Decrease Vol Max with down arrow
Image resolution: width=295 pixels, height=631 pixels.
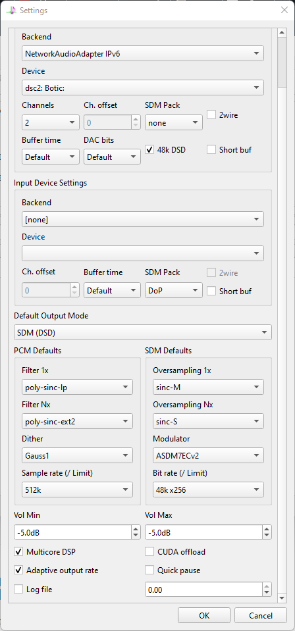[x=267, y=536]
